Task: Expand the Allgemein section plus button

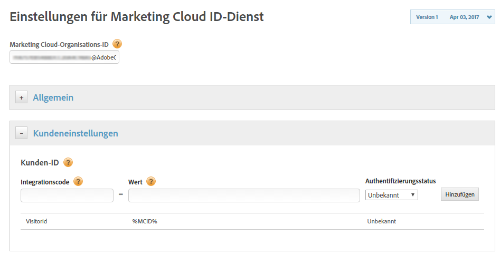Action: [21, 97]
